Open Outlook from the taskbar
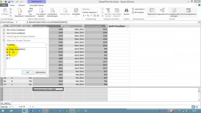201x113 pixels. [x=38, y=111]
